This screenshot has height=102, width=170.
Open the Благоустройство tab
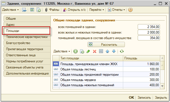(x=27, y=43)
